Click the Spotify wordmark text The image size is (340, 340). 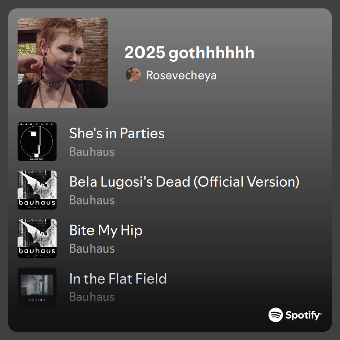tap(303, 315)
